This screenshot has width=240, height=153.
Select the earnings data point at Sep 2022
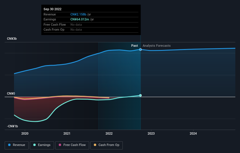(140, 95)
